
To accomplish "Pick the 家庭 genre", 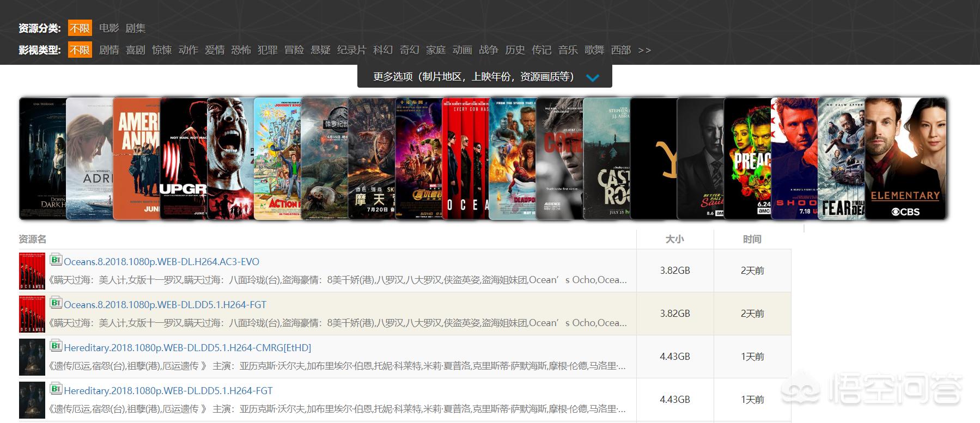I will tap(436, 50).
